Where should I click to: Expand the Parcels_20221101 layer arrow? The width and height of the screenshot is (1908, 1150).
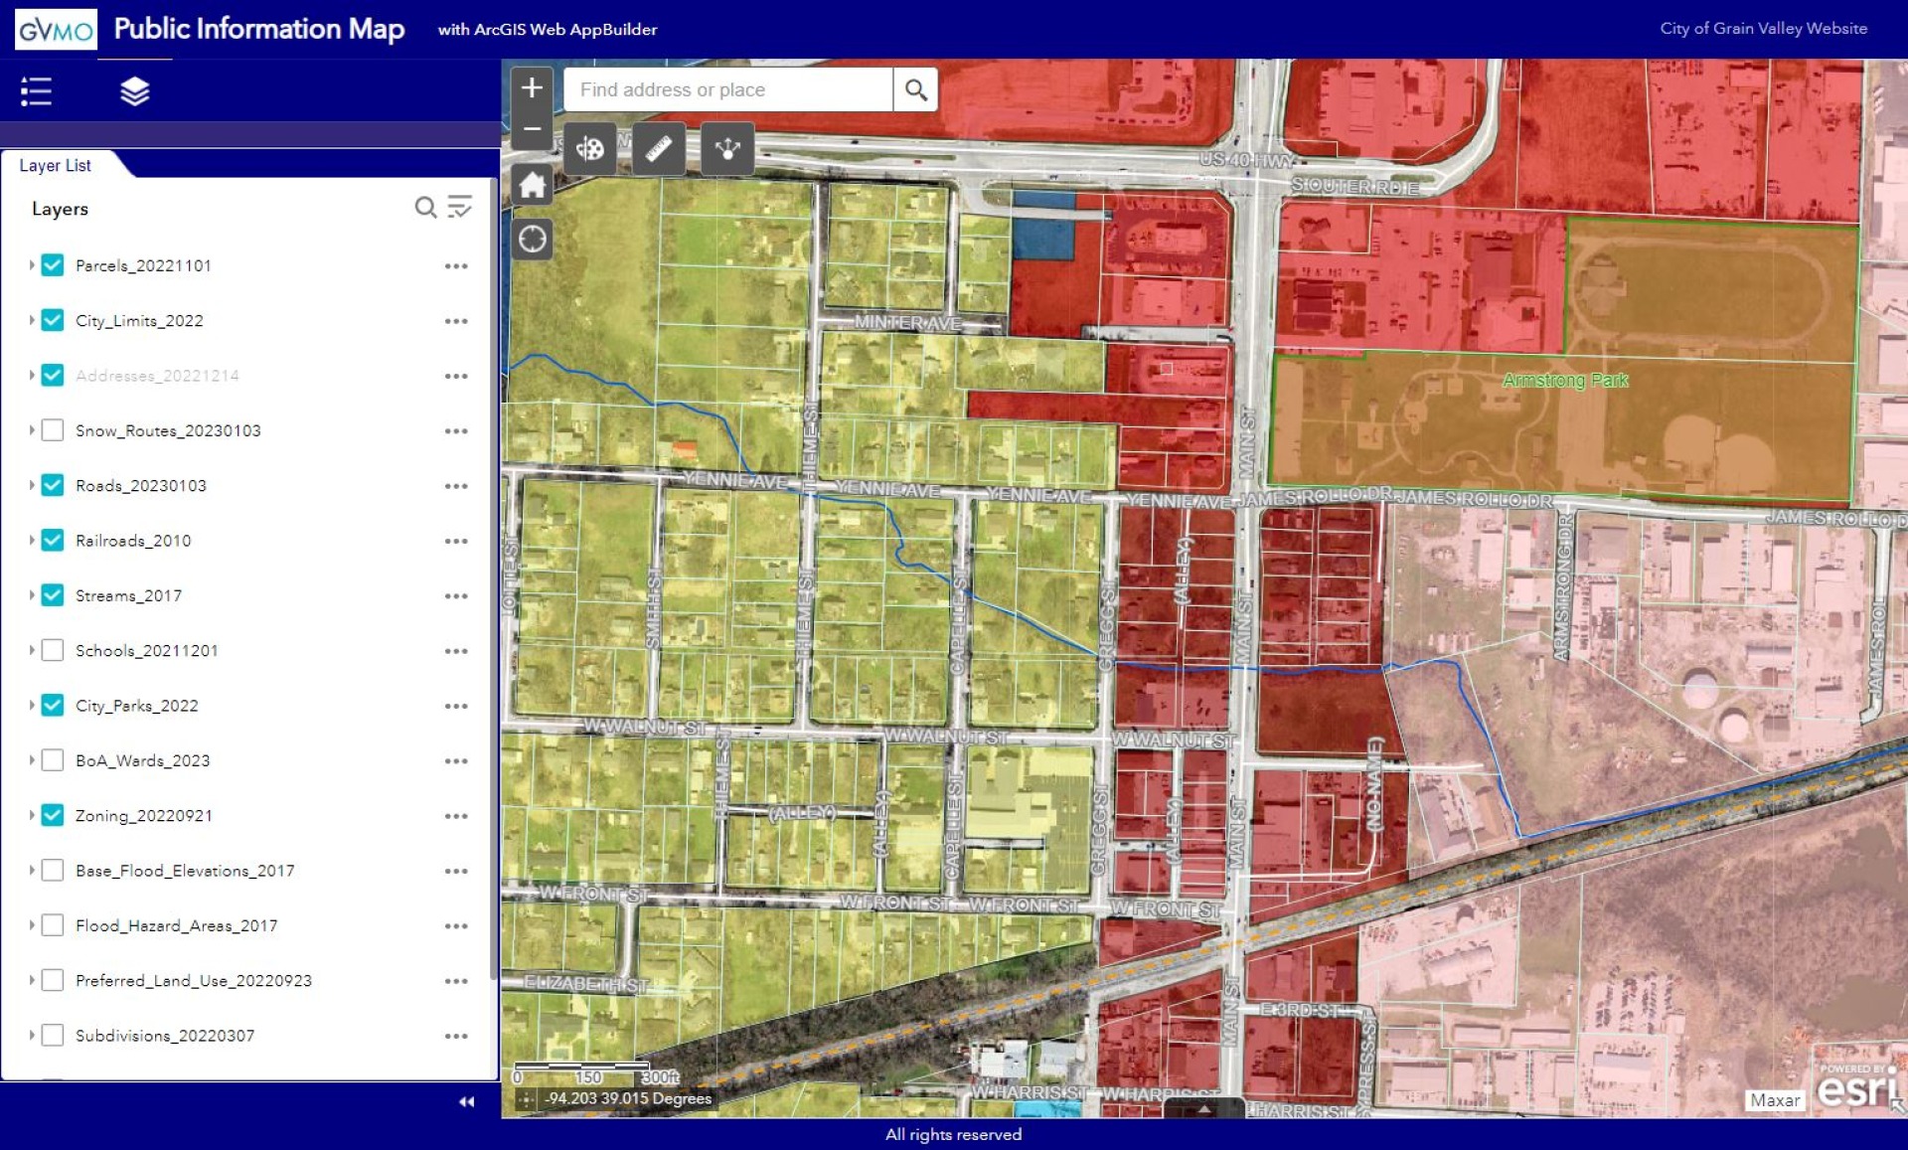click(x=32, y=265)
